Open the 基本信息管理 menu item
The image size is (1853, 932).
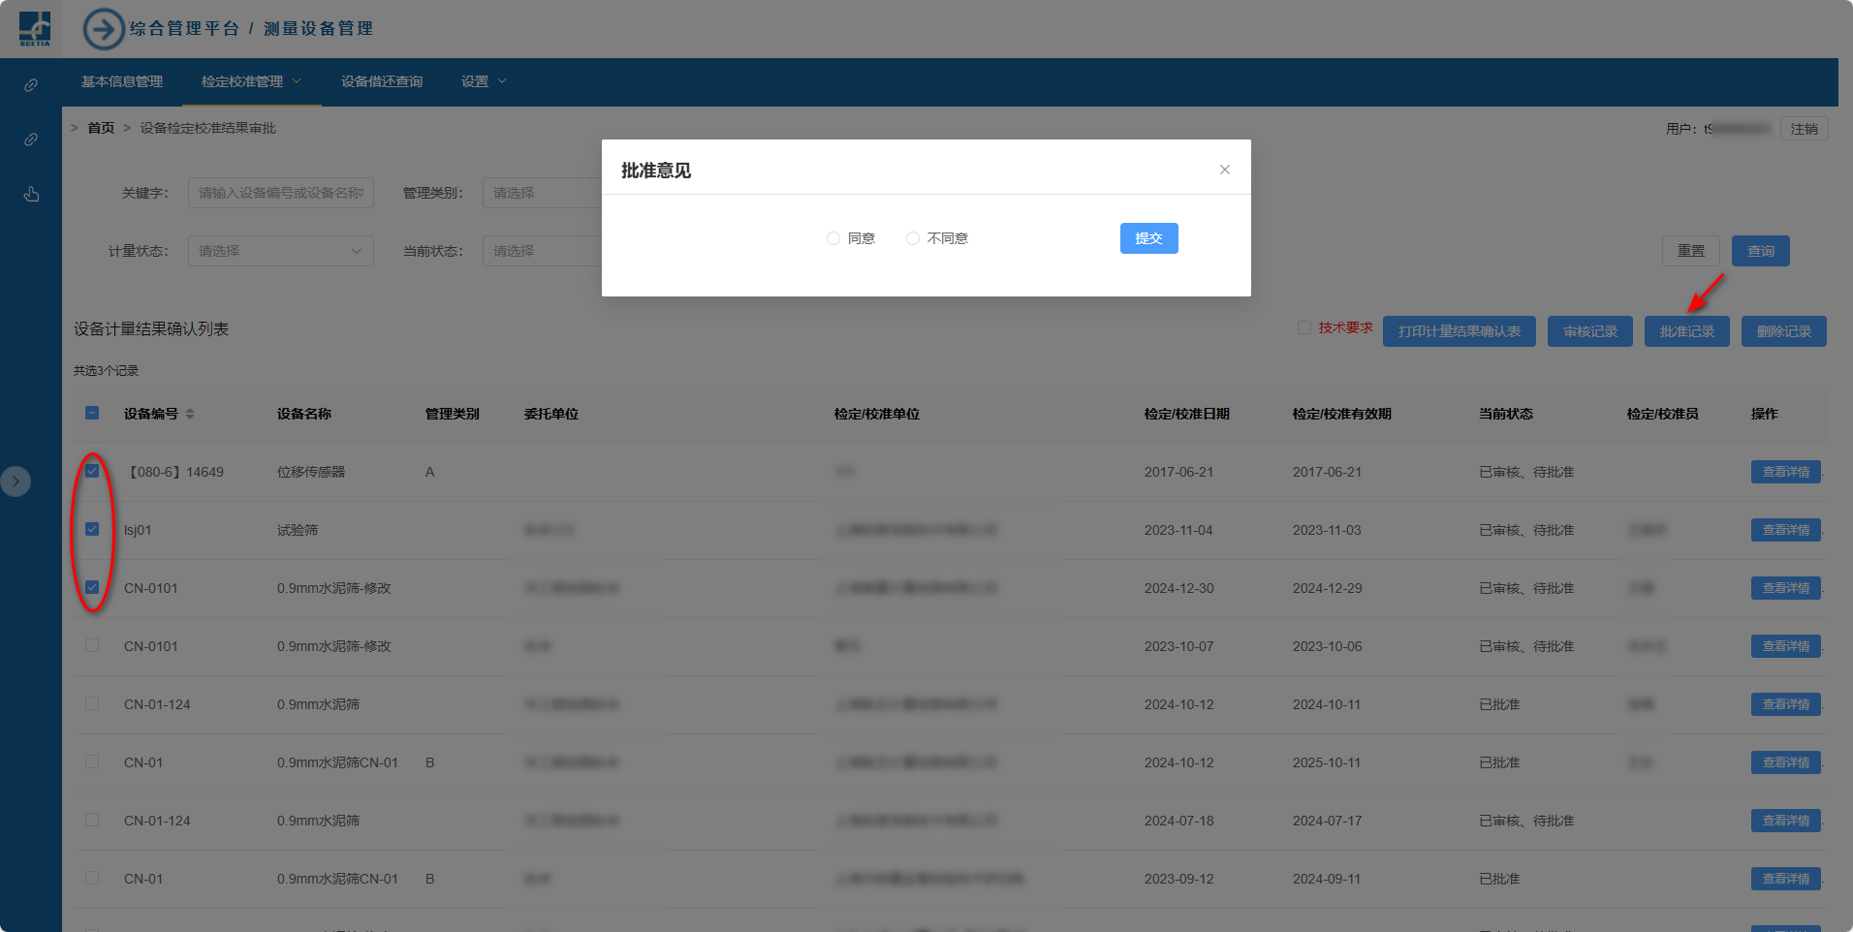click(x=122, y=81)
